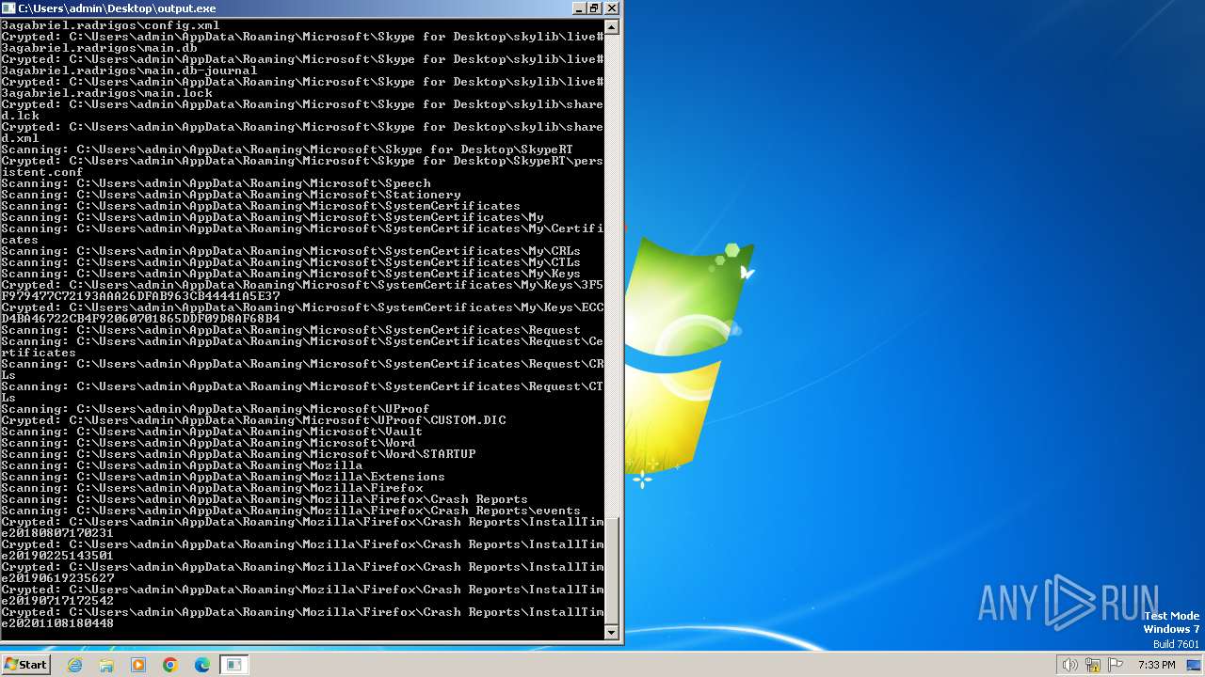The width and height of the screenshot is (1205, 677).
Task: Maximize the output.exe console window
Action: click(595, 8)
